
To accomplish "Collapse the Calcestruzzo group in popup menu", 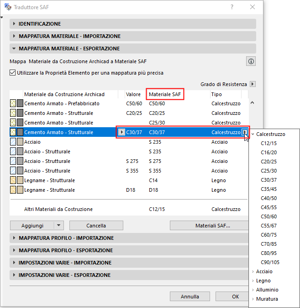I will pyautogui.click(x=253, y=134).
